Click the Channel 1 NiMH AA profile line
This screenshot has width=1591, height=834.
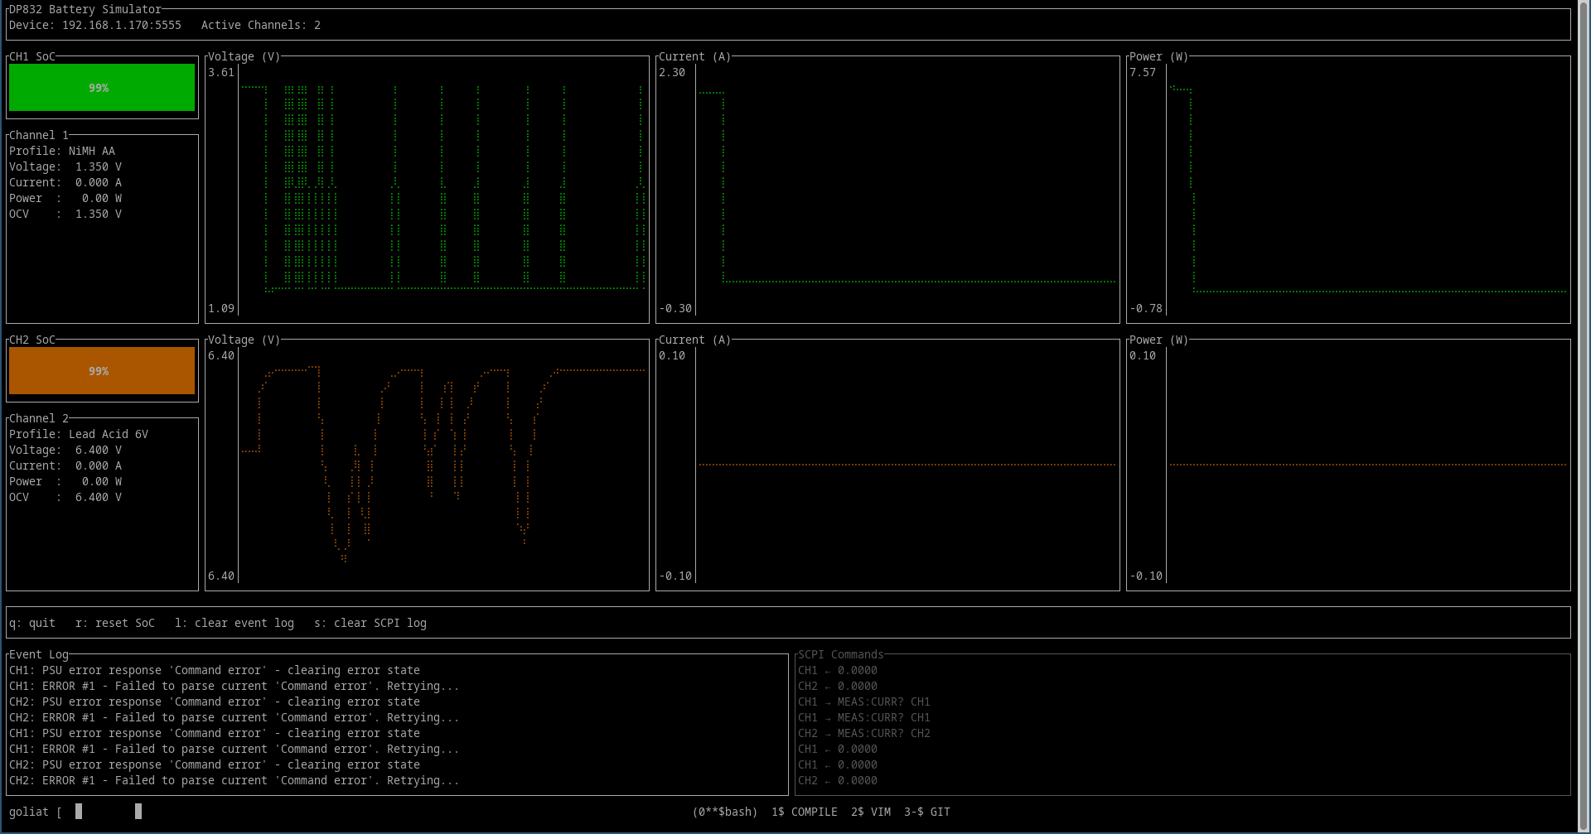click(x=62, y=151)
